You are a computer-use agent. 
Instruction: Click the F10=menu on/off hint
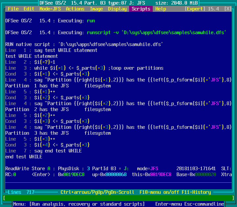click(159, 192)
